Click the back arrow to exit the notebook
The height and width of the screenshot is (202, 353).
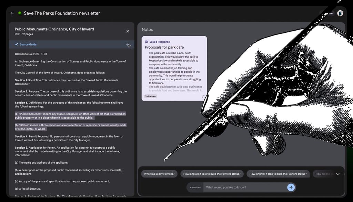[12, 13]
